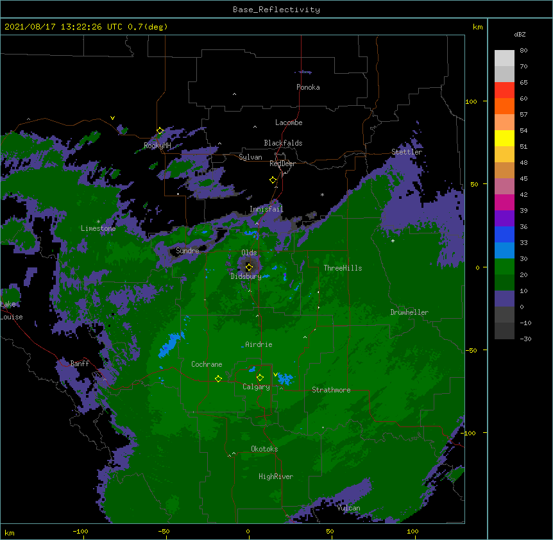
Task: Click the Base_Reflectivity title
Action: pyautogui.click(x=276, y=10)
